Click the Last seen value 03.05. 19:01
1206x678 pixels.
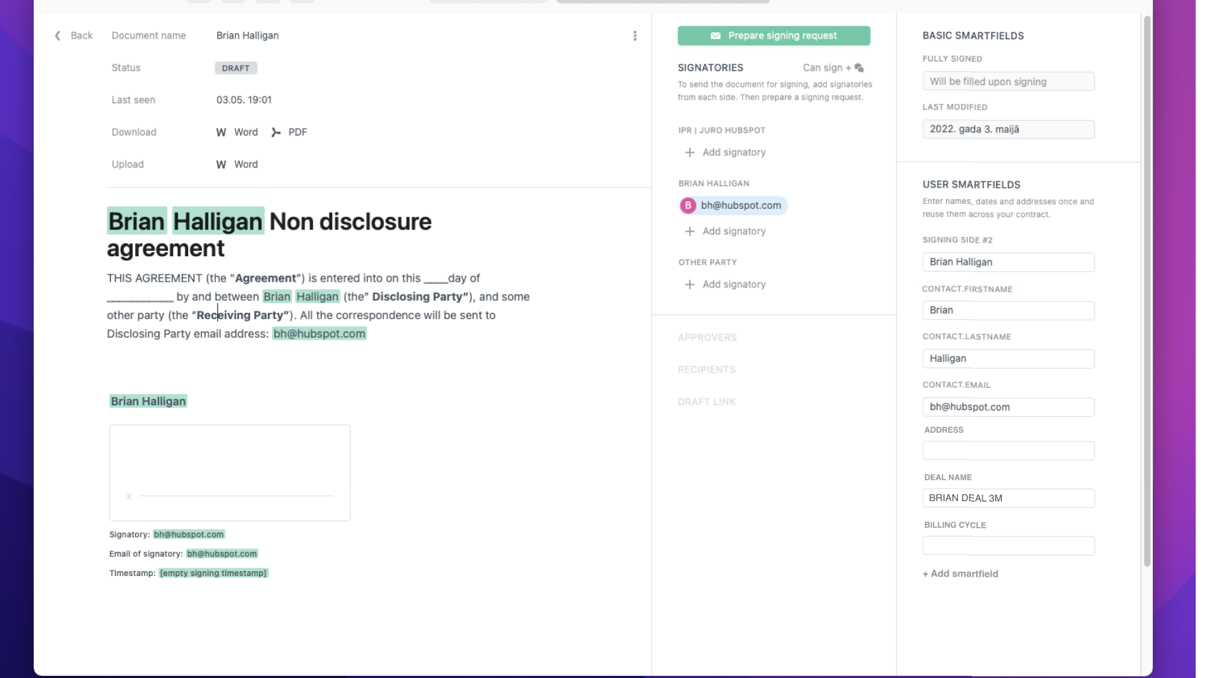[244, 100]
